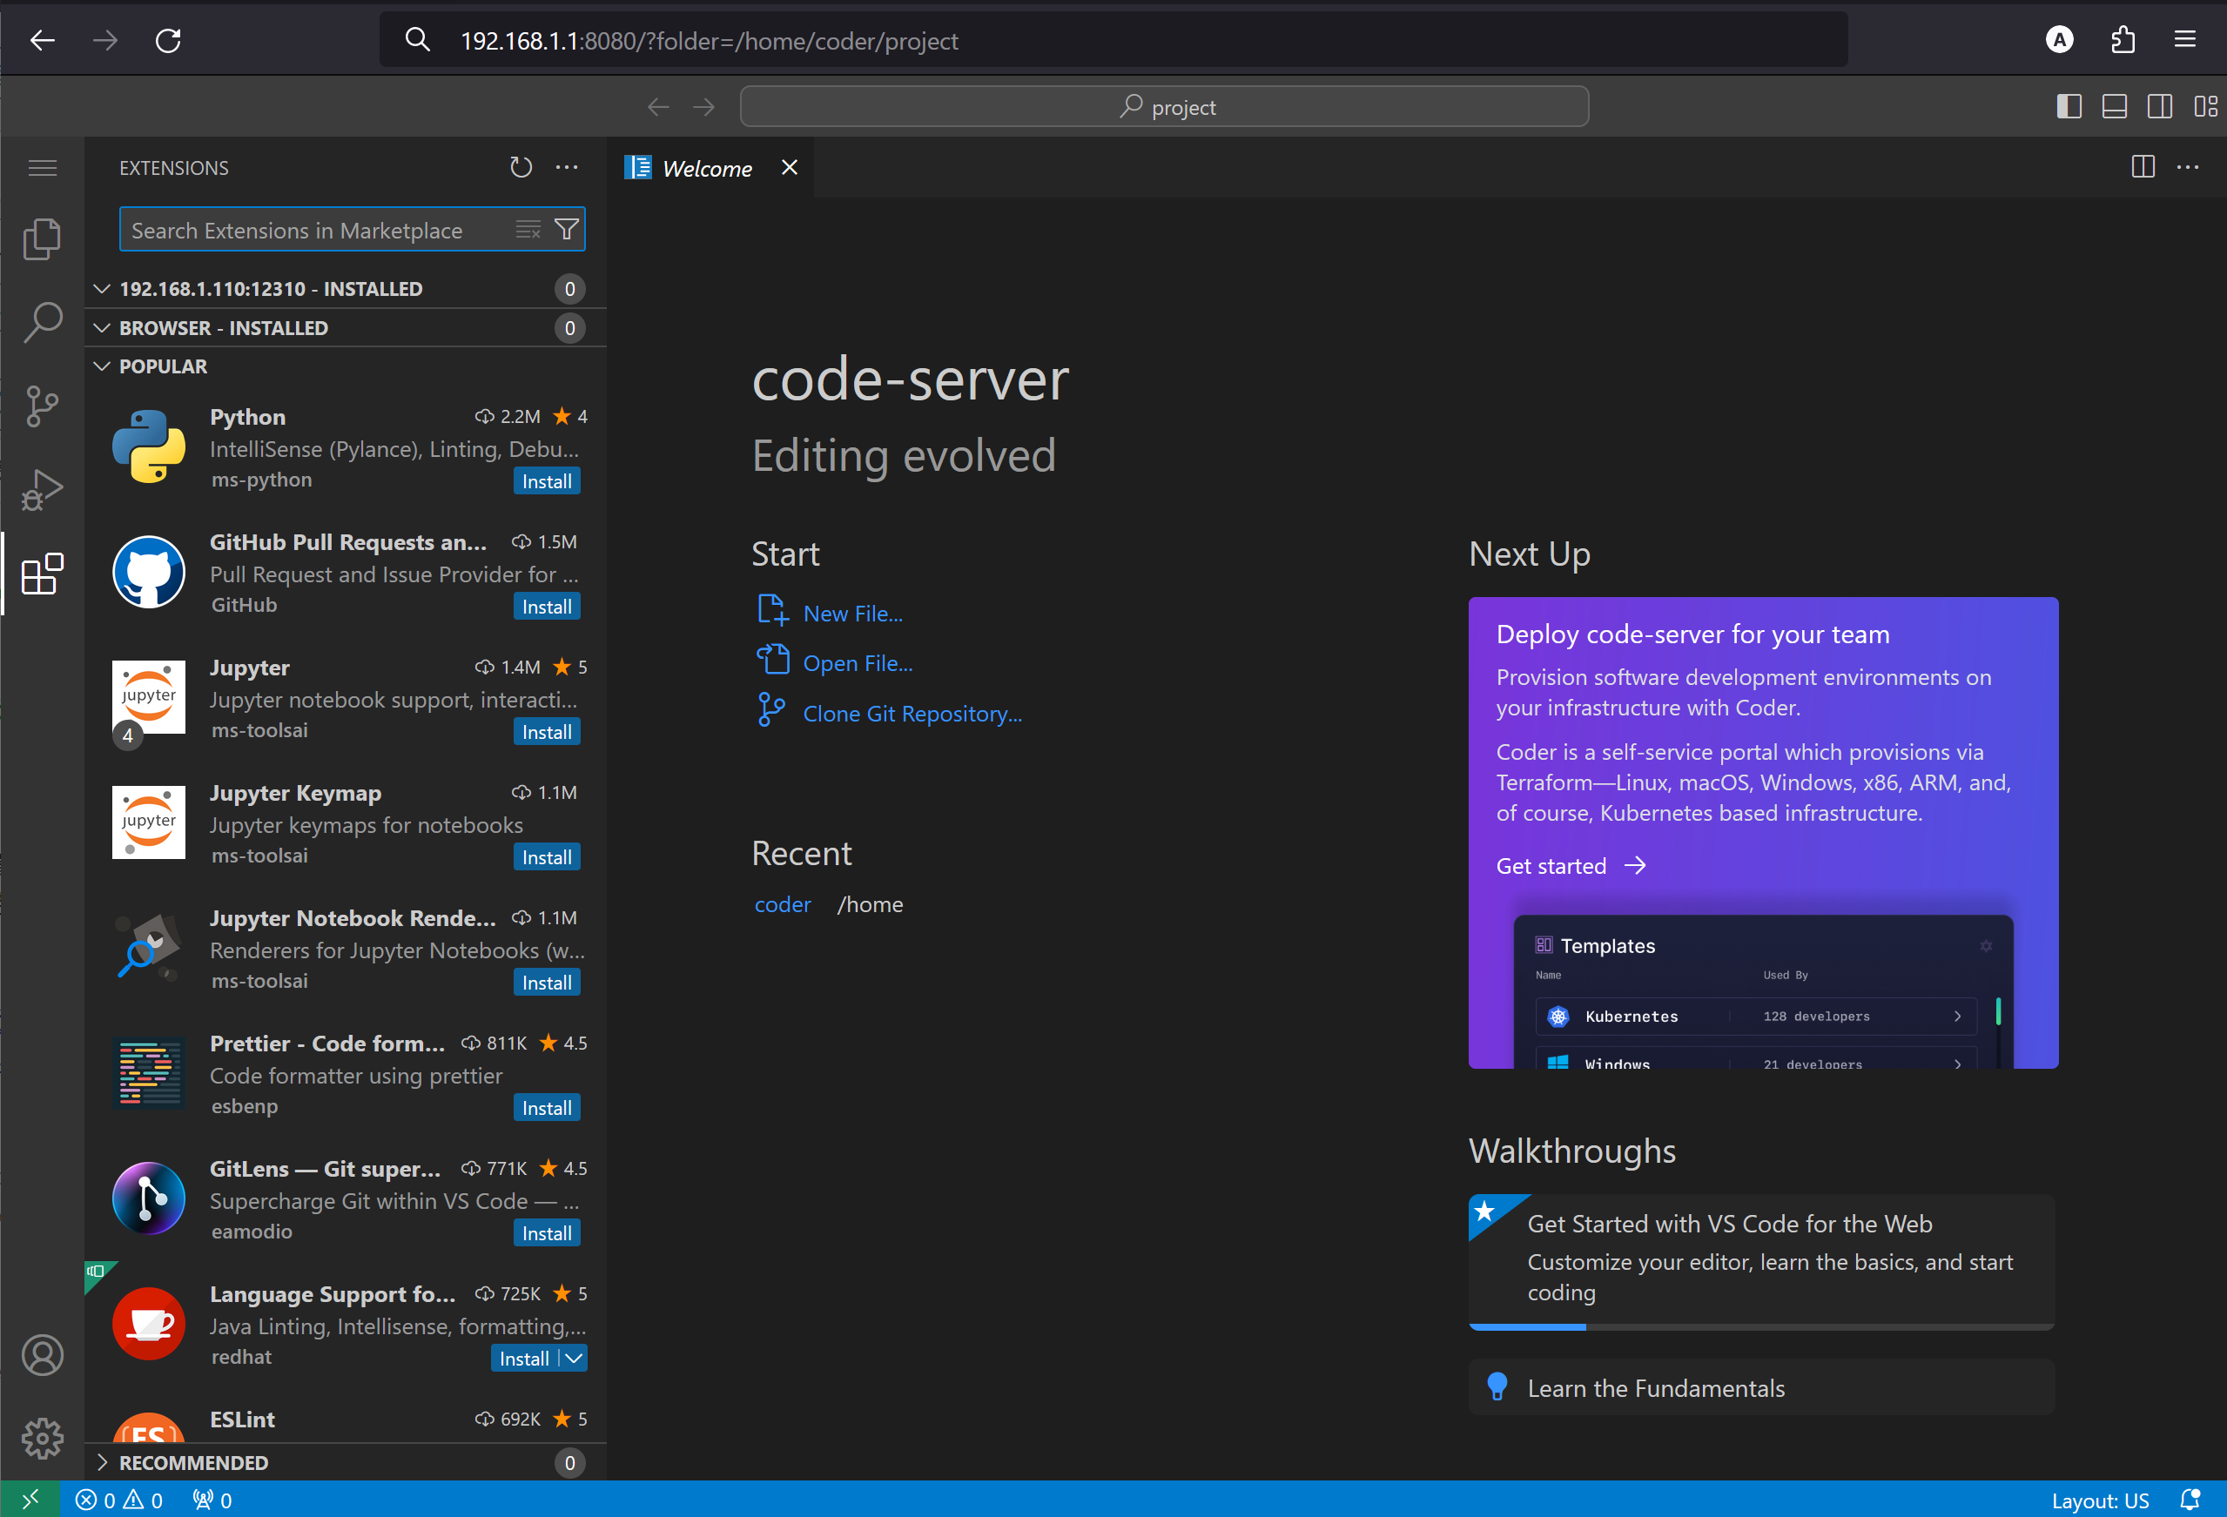Open the Manage gear icon
Screen dimensions: 2227x1517
(42, 1439)
